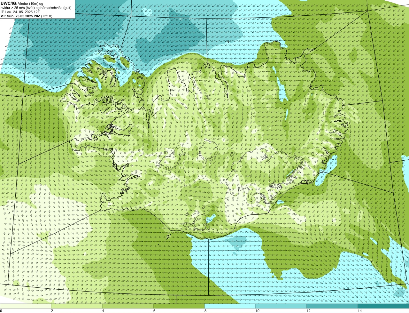
Task: Click the pale yellow 0–2 m/s legend swatch
Action: point(26,306)
